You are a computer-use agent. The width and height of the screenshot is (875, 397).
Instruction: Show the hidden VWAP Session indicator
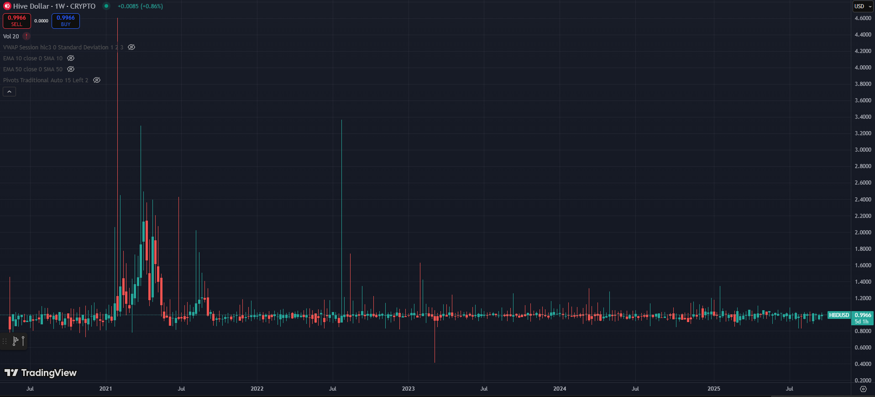tap(131, 47)
